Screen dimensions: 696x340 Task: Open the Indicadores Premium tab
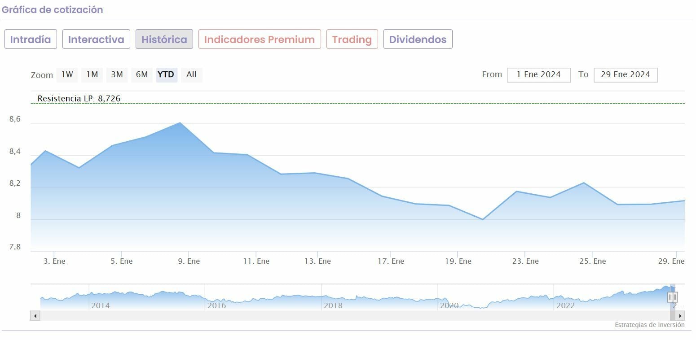(x=260, y=39)
